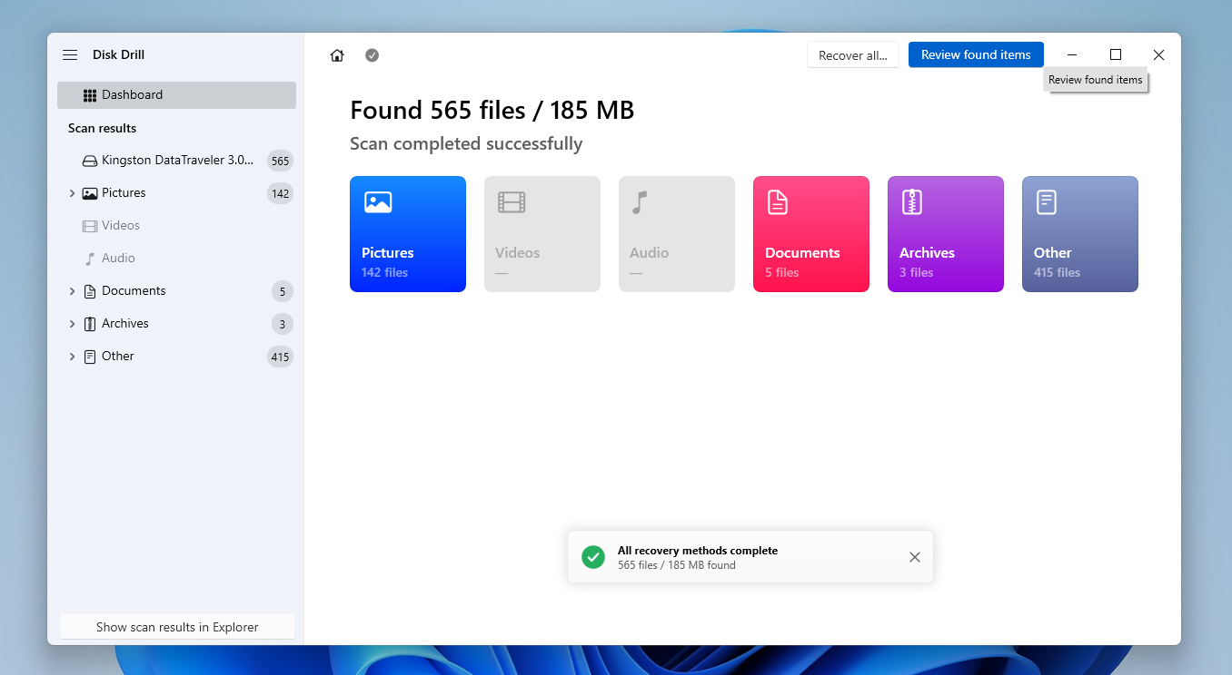This screenshot has height=675, width=1232.
Task: Dismiss the recovery complete notification
Action: click(x=915, y=557)
